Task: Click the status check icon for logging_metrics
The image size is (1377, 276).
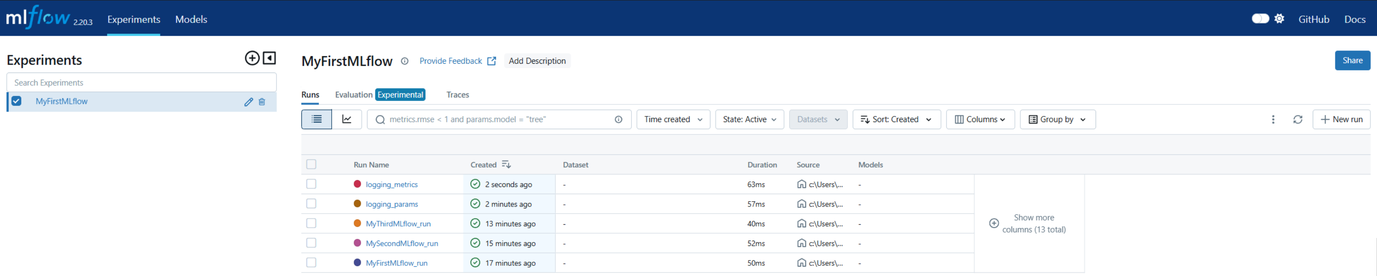Action: tap(475, 184)
